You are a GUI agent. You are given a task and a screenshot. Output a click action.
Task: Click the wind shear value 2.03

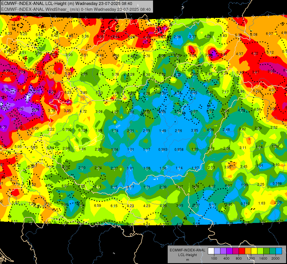pos(211,167)
